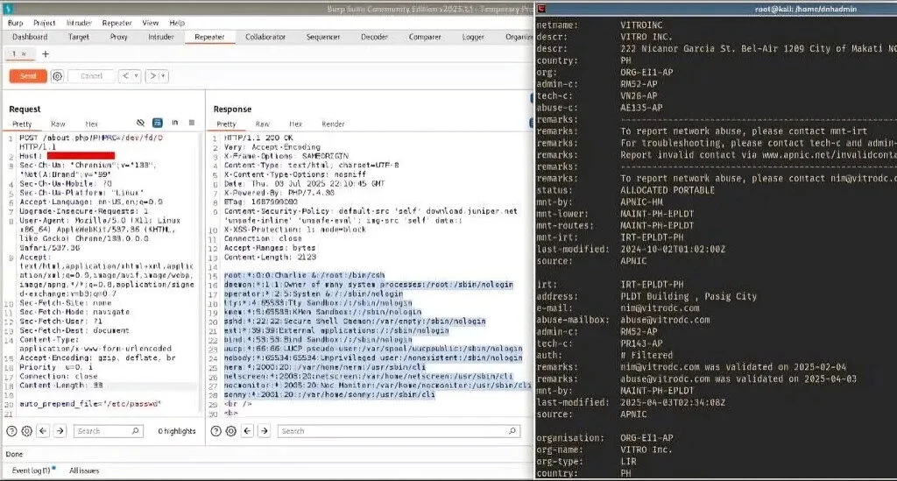Go to next match in response search

(x=265, y=431)
